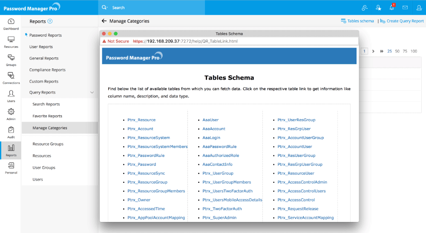Click the favorites user star icon

point(378,8)
